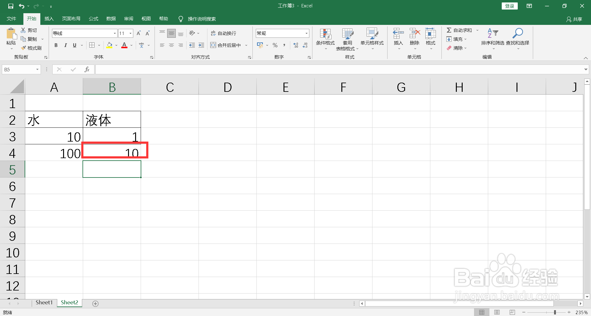Screen dimensions: 591x316
Task: Expand the number format dropdown (常规)
Action: click(307, 33)
